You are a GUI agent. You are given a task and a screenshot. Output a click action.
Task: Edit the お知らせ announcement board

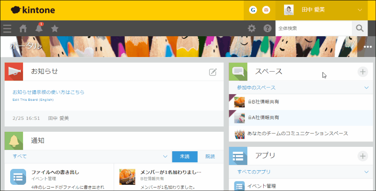(x=213, y=72)
